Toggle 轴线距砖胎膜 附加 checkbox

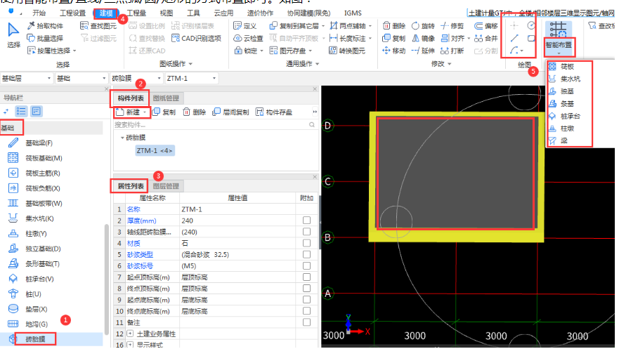coord(306,232)
